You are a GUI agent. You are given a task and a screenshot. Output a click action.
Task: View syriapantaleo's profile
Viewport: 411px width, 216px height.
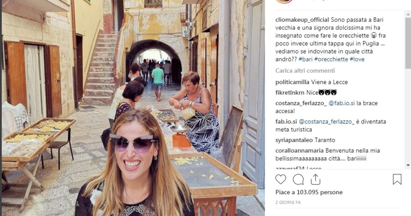coord(296,140)
